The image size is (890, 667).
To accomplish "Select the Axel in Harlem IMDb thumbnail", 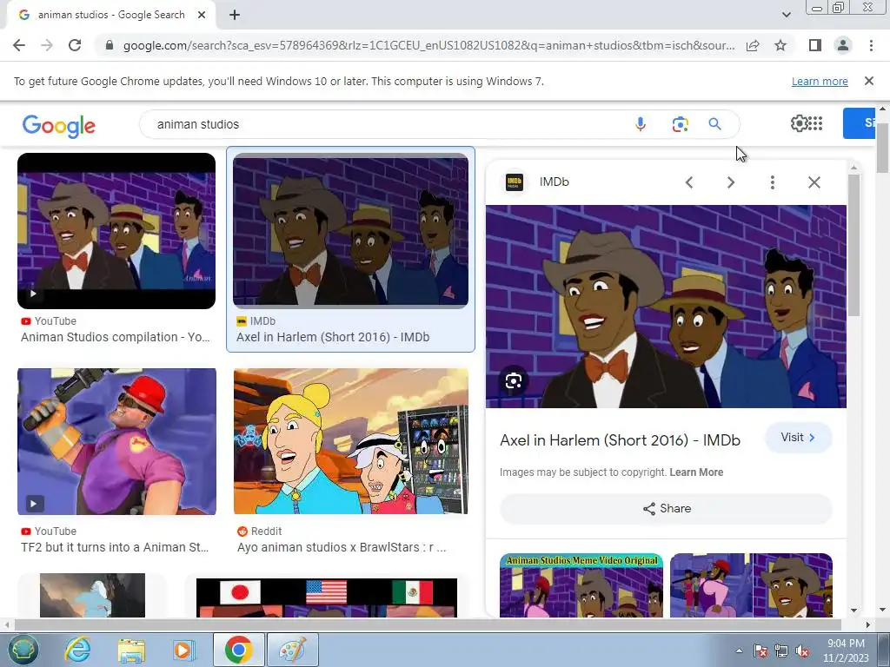I will click(351, 231).
